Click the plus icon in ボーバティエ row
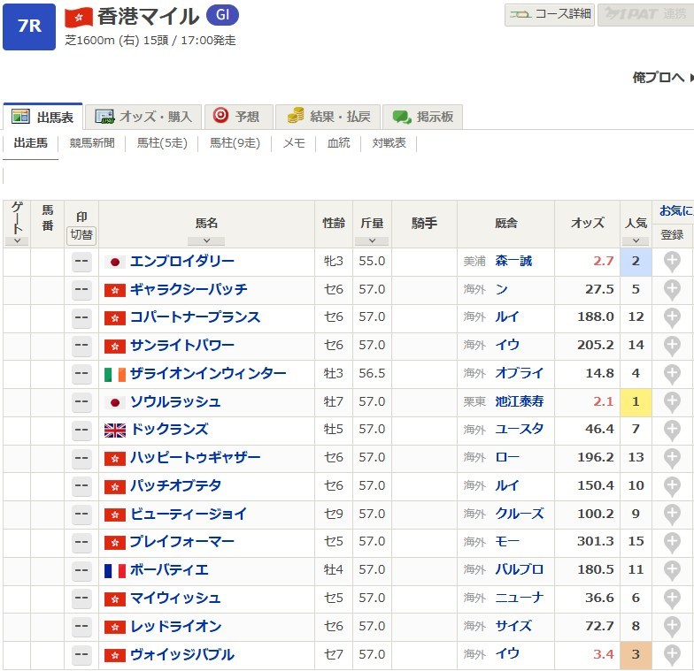Screen dimensions: 694x671 click(x=672, y=570)
